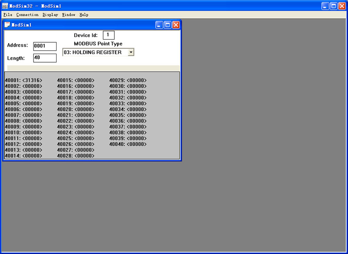
Task: Select register 40015 row
Action: click(76, 80)
